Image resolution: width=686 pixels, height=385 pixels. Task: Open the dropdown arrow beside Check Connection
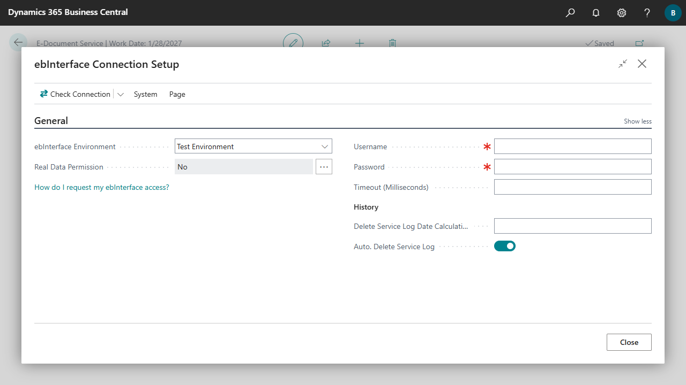tap(121, 94)
